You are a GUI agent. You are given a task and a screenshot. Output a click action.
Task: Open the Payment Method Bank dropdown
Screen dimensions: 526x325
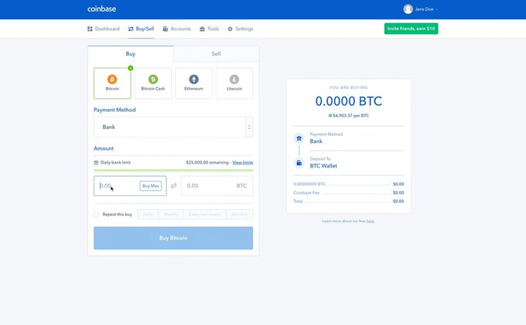click(x=173, y=127)
